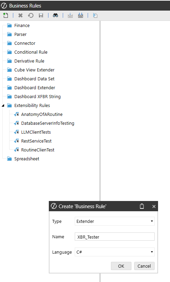Screen dimensions: 170x282
Task: Close the Create Business Rule dialog
Action: point(154,206)
